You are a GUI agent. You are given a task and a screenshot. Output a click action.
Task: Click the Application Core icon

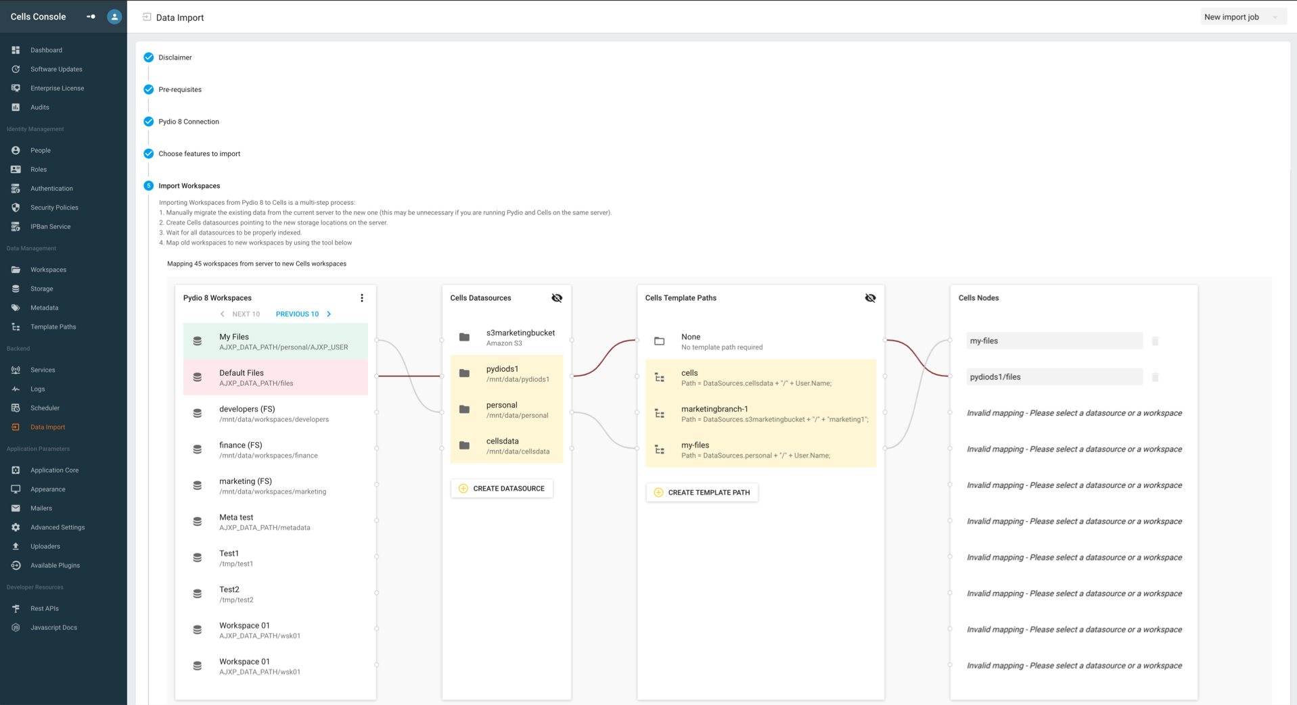[16, 470]
